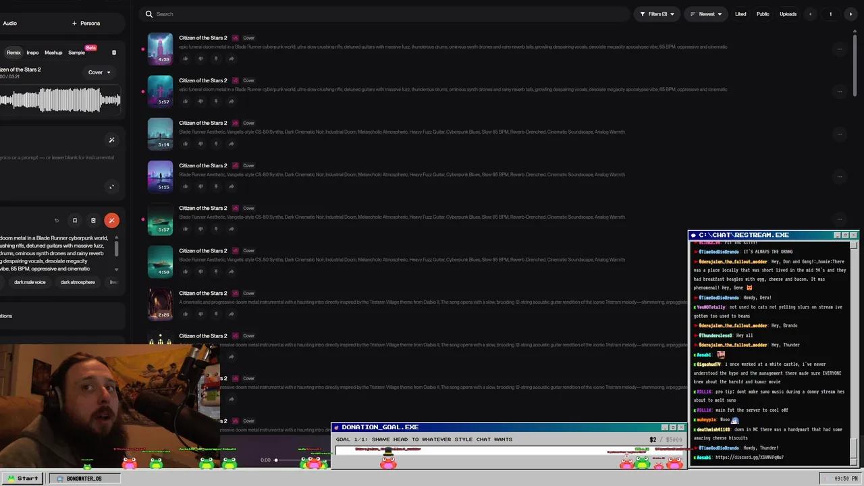Image resolution: width=864 pixels, height=486 pixels.
Task: Click the page number 1 field
Action: click(x=830, y=13)
